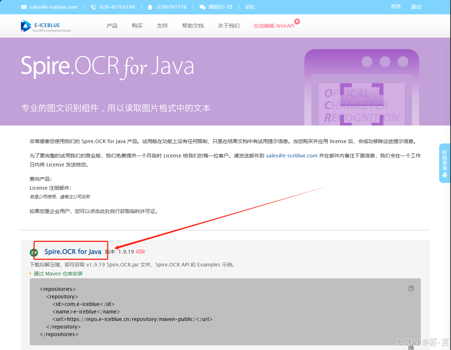The height and width of the screenshot is (350, 451).
Task: Click the repository URL line in code
Action: click(x=132, y=319)
